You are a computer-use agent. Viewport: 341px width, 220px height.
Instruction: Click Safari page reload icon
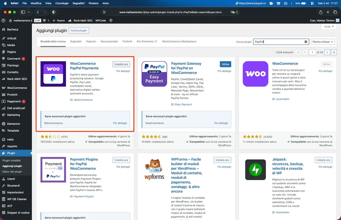[x=237, y=12]
